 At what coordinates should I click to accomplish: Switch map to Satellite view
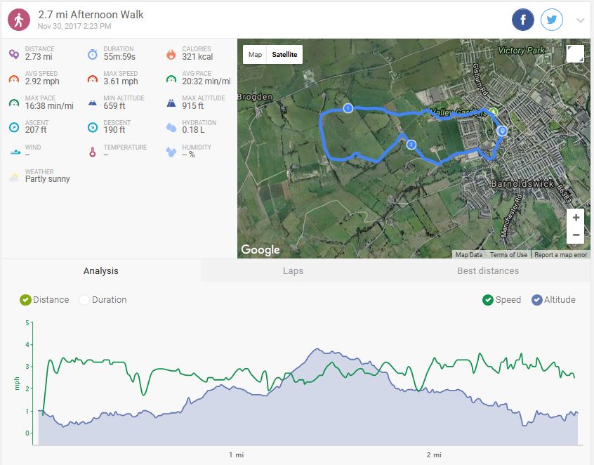click(x=284, y=55)
